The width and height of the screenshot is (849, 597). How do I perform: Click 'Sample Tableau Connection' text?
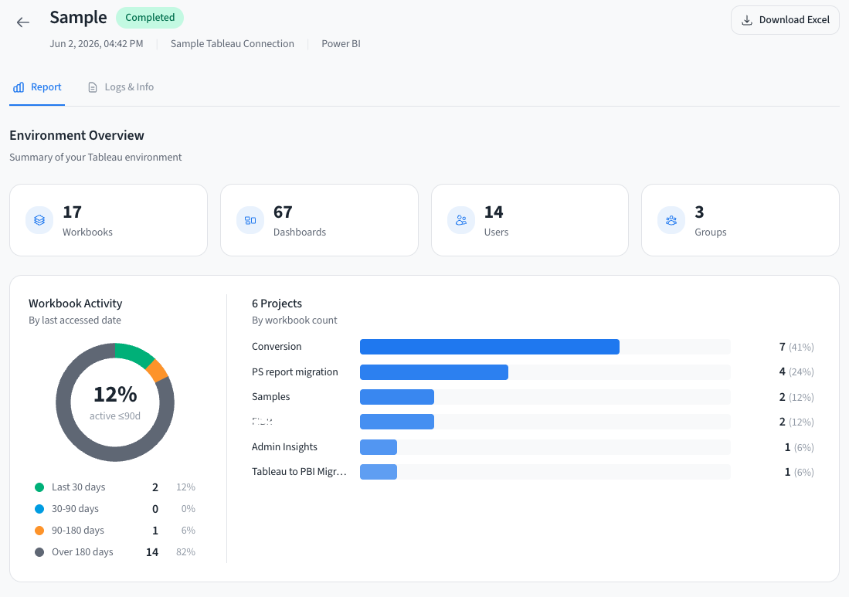coord(233,44)
